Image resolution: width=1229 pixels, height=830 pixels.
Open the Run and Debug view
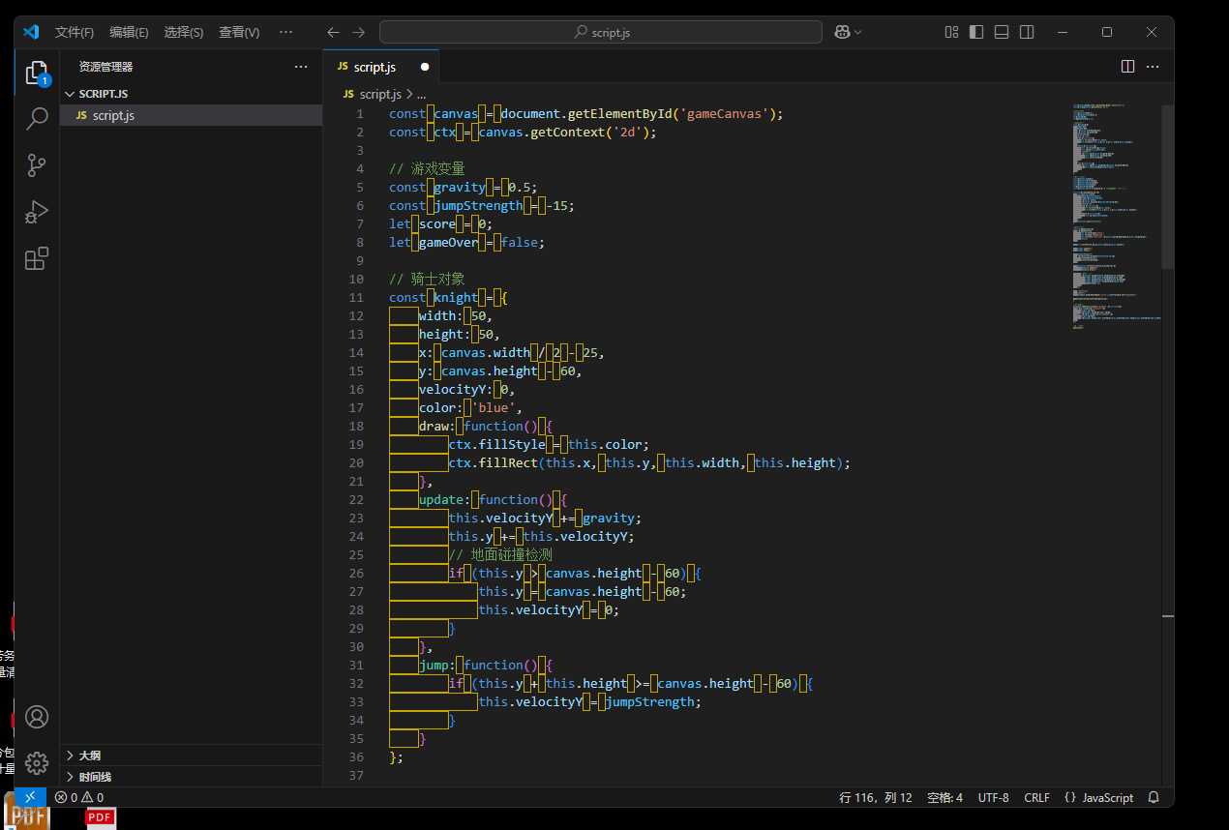(x=37, y=212)
